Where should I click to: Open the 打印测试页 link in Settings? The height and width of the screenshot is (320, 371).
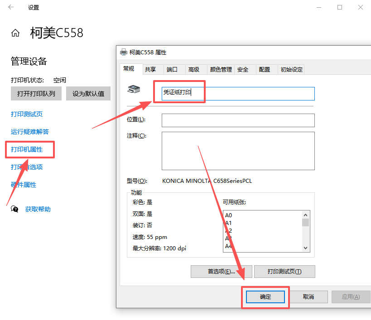(27, 114)
